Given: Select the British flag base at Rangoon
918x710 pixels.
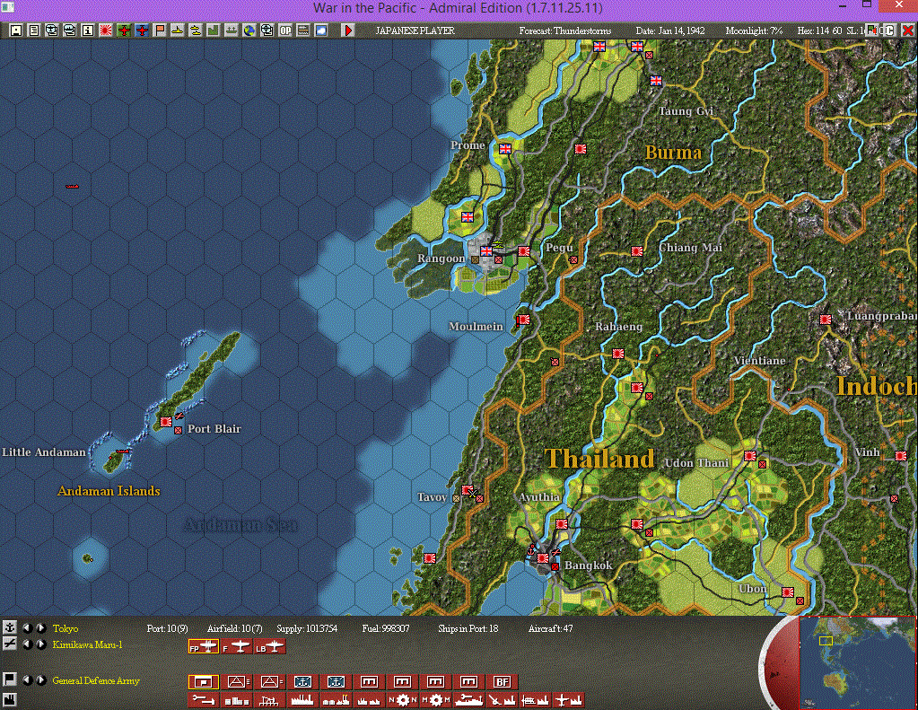Looking at the screenshot, I should 486,250.
